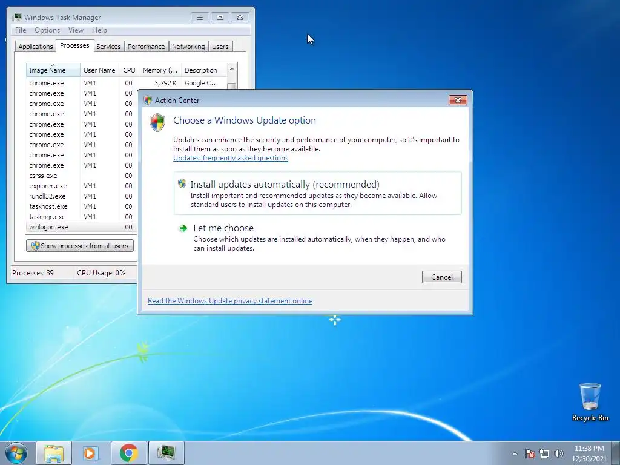Select the explorer.exe process row
The height and width of the screenshot is (465, 620).
tap(81, 186)
